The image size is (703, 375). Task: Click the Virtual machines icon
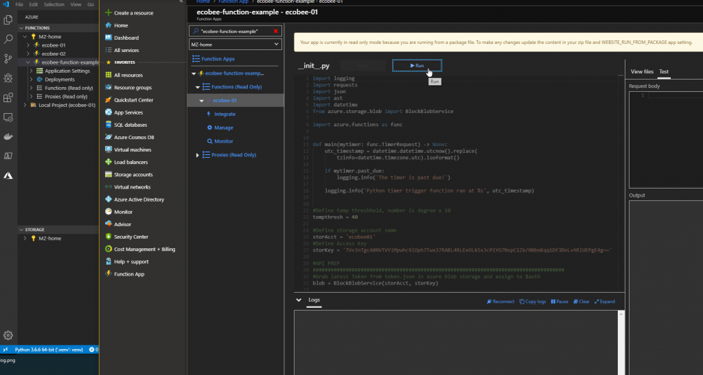[x=108, y=149]
